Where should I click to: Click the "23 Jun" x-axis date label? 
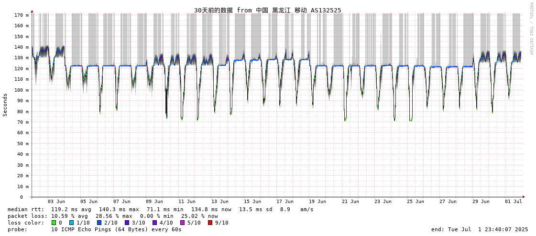tap(383, 202)
